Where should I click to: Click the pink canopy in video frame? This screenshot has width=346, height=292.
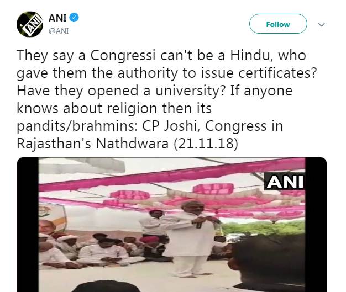(x=172, y=175)
